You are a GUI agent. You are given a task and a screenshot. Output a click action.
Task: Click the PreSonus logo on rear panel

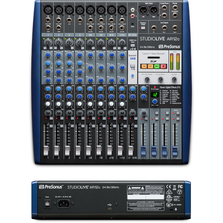coord(51,187)
